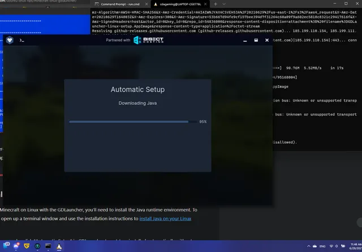Close the cdagaming@LAPTOP terminal tab
Image resolution: width=362 pixels, height=252 pixels.
click(205, 4)
